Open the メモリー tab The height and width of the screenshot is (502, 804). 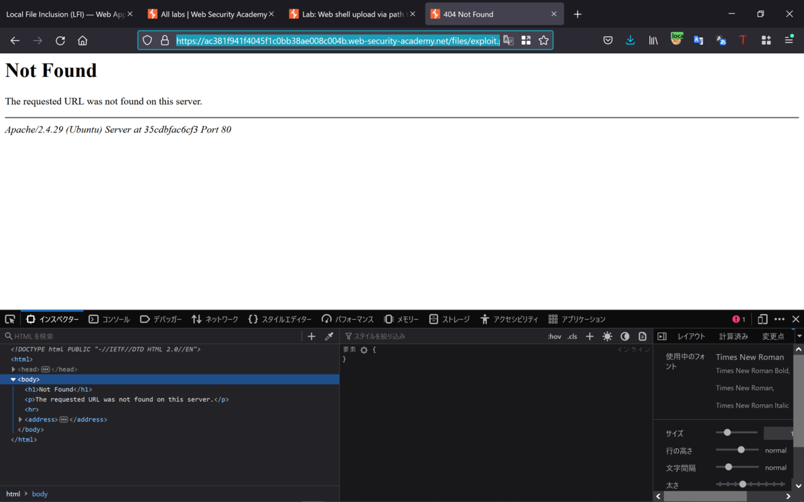401,319
